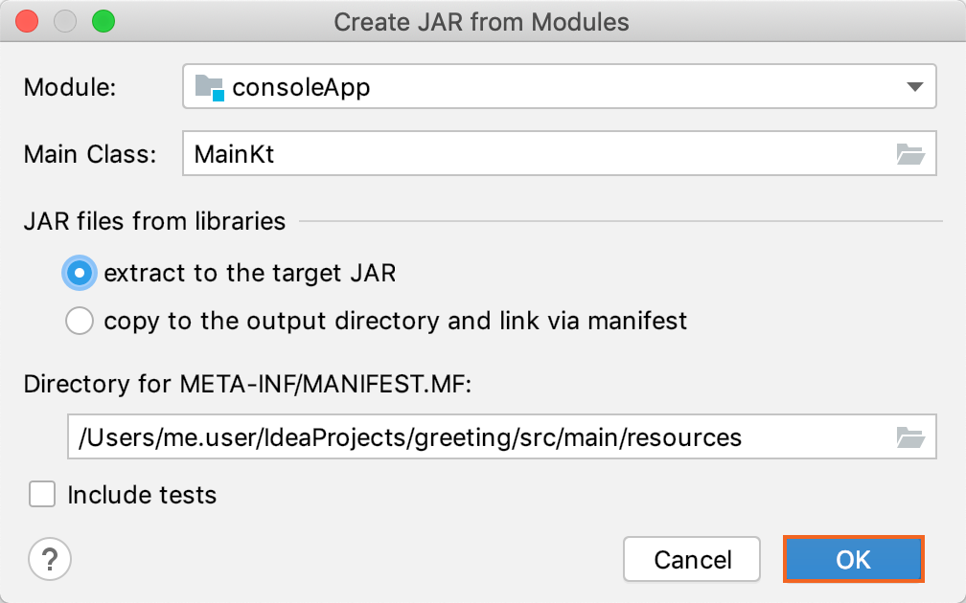Enable Include tests
Screen dimensions: 966x603
(x=41, y=494)
